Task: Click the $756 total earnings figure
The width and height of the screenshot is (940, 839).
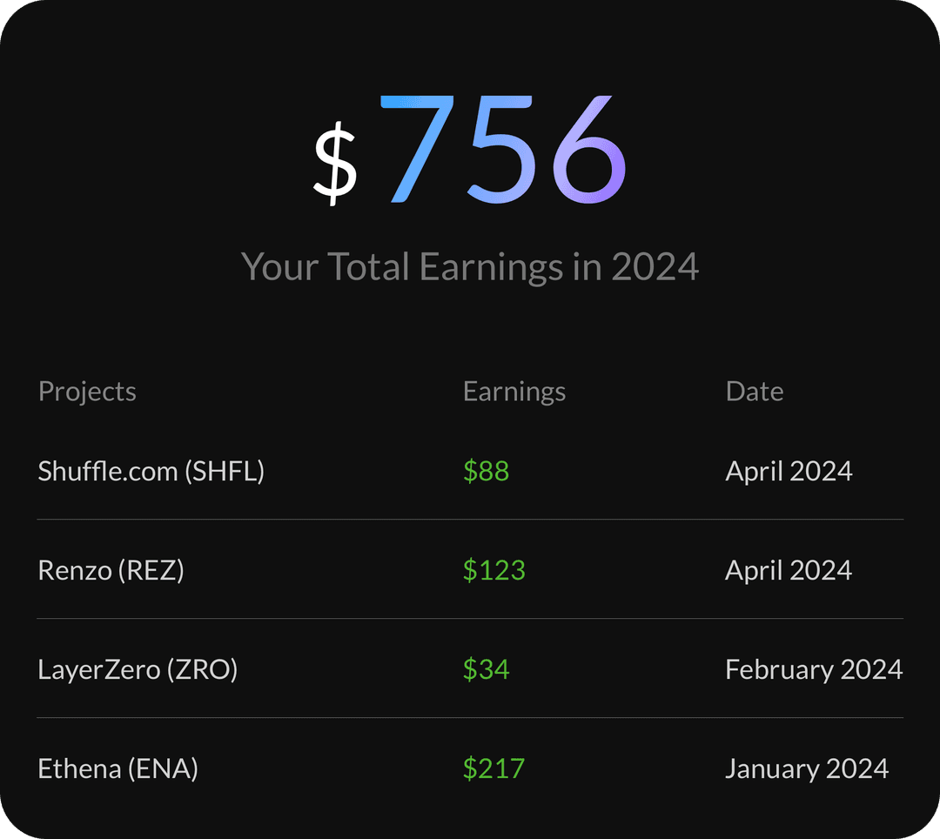Action: (x=470, y=150)
